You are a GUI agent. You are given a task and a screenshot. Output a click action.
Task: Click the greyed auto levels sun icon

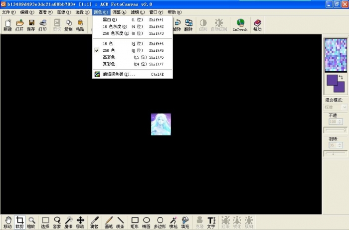[219, 25]
